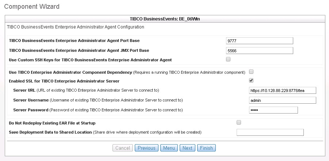
Task: Open the wizard Menu button
Action: [x=169, y=148]
